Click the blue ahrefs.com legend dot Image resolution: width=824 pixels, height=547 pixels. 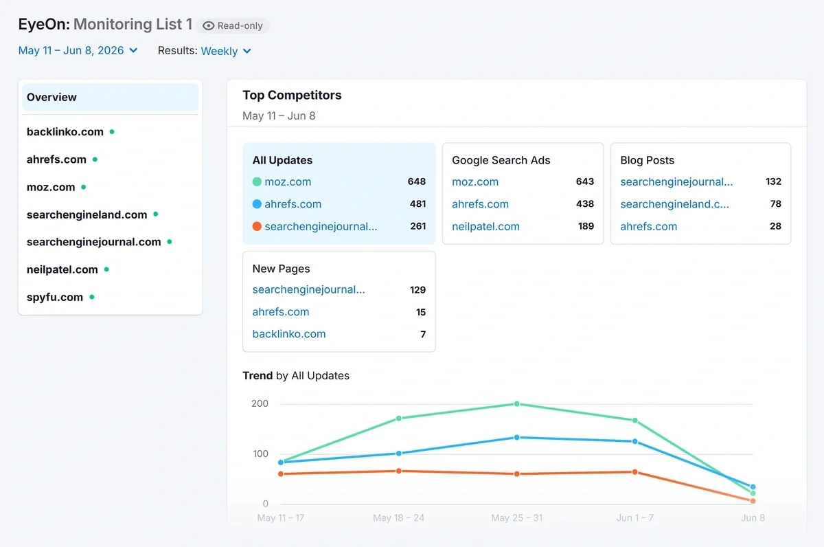coord(257,204)
